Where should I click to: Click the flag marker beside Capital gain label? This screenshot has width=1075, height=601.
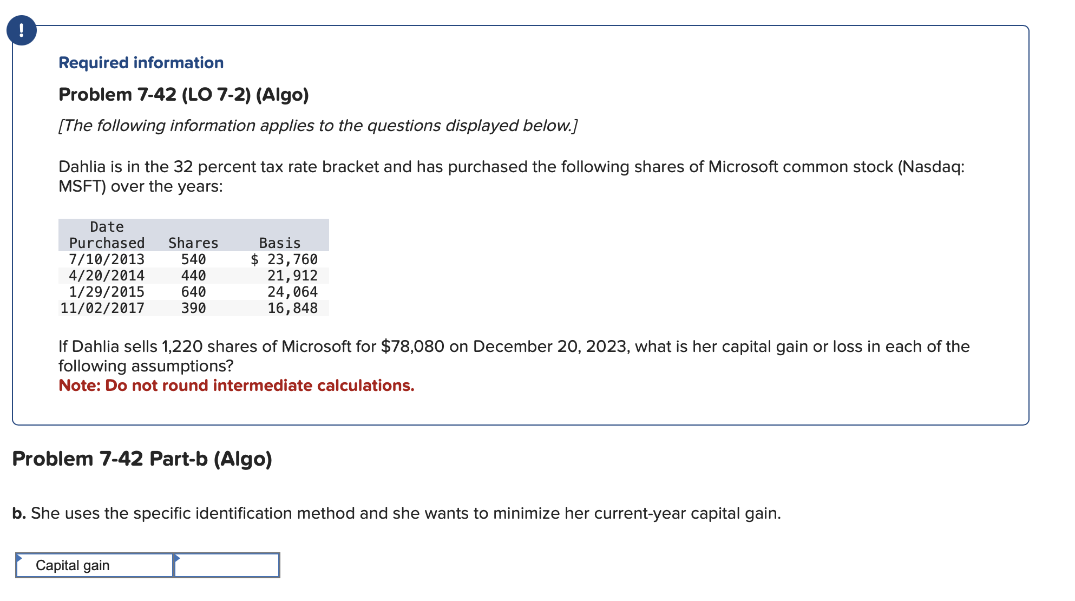pyautogui.click(x=19, y=558)
